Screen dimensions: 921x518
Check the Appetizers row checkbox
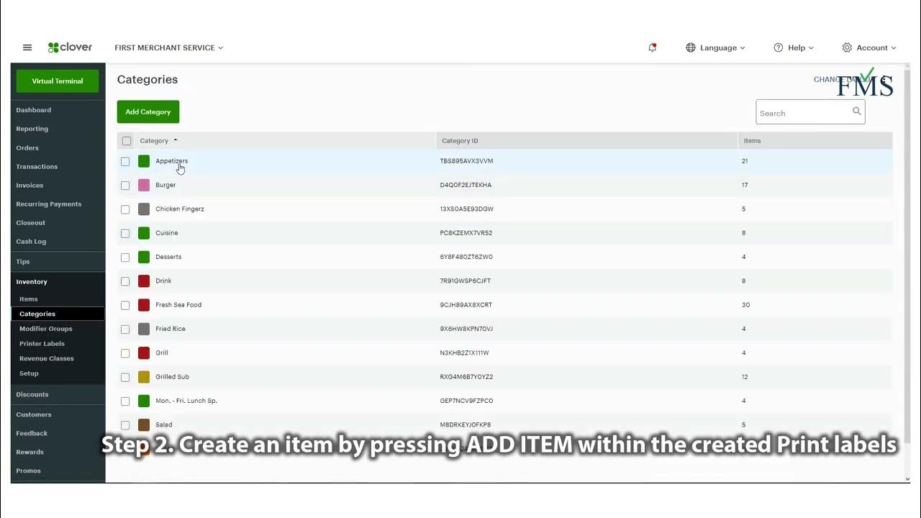tap(125, 161)
